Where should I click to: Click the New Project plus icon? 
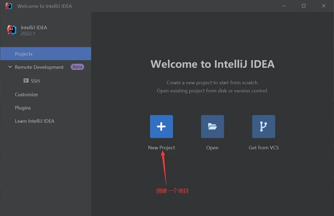[161, 127]
